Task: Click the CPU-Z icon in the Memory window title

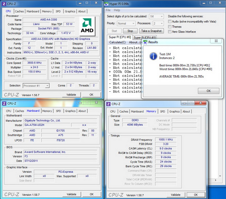Action: (108, 104)
